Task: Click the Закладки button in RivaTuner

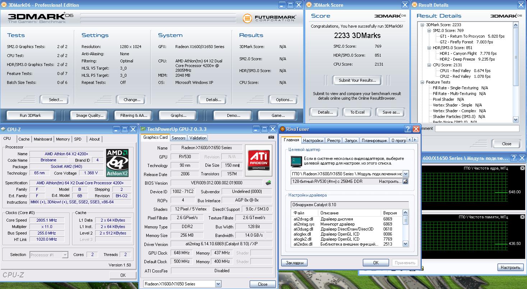Action: (x=294, y=263)
